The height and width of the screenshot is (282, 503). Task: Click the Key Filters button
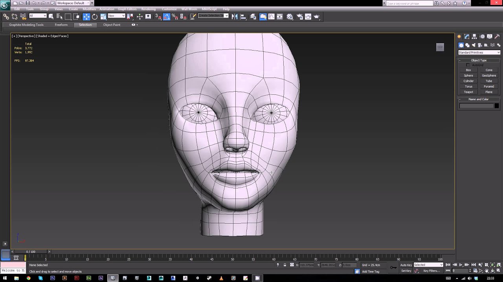tap(431, 271)
